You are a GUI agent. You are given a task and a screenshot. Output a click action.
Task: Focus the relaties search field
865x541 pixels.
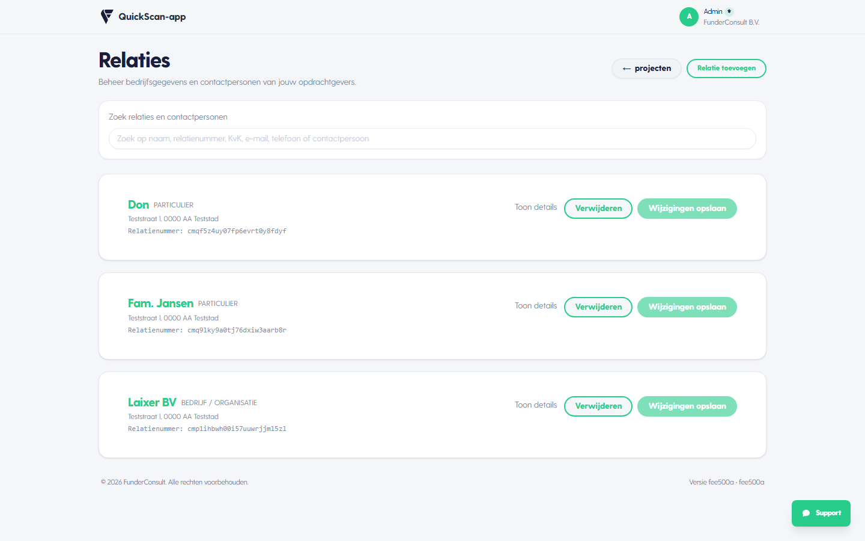point(432,138)
